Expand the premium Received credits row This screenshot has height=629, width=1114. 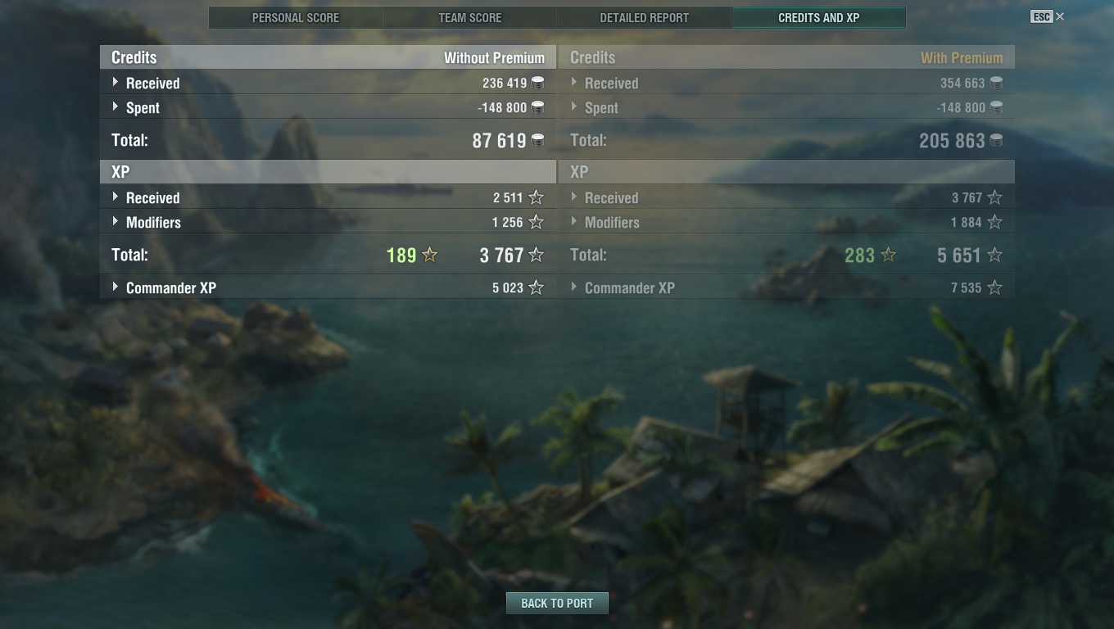point(786,83)
